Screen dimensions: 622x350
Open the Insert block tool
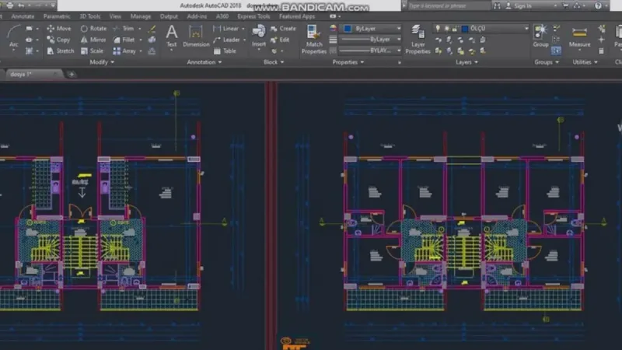click(x=259, y=36)
